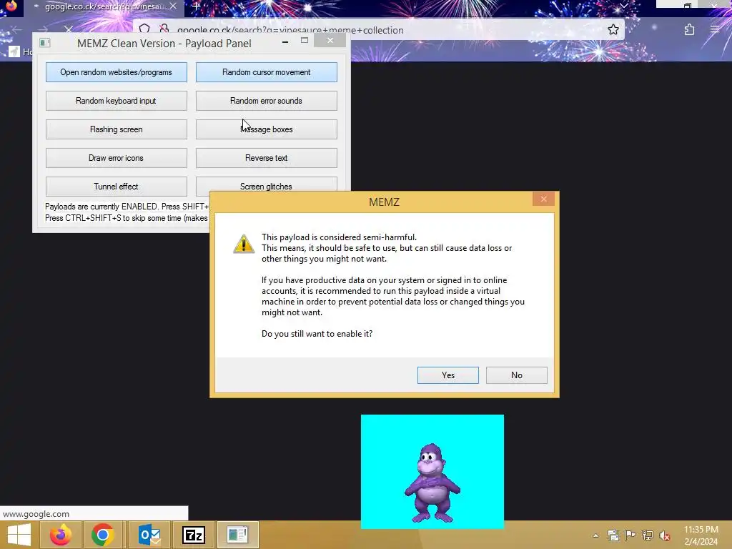The image size is (732, 549).
Task: Bookmark page with star icon
Action: coord(613,30)
